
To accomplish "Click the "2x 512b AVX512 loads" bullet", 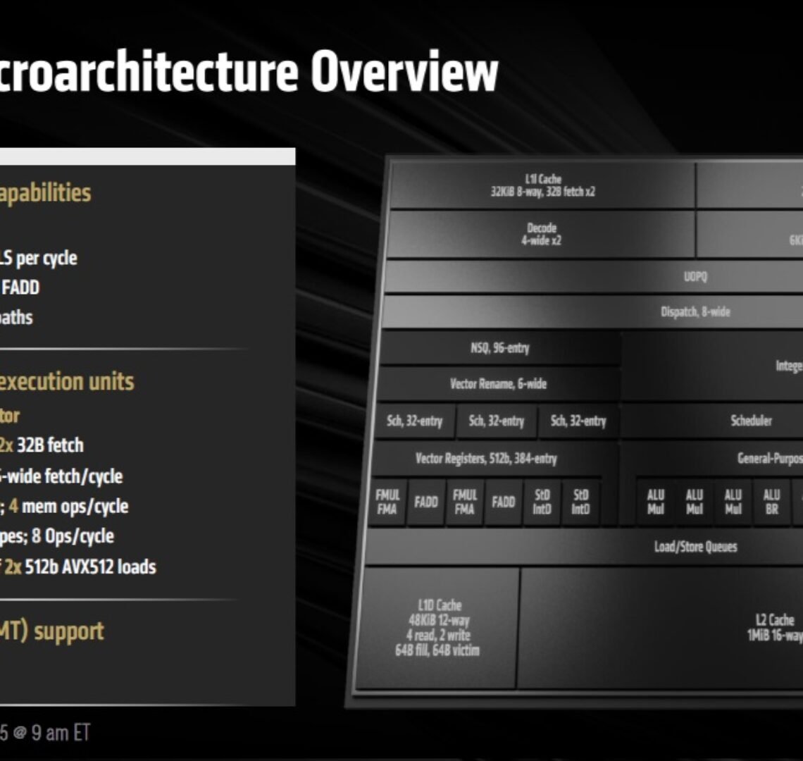I will (80, 567).
